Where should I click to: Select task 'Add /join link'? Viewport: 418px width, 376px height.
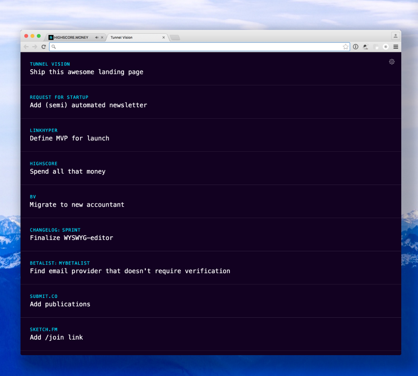tap(56, 337)
